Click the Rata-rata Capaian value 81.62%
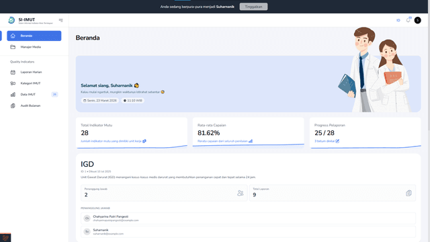The height and width of the screenshot is (242, 430). [x=209, y=133]
